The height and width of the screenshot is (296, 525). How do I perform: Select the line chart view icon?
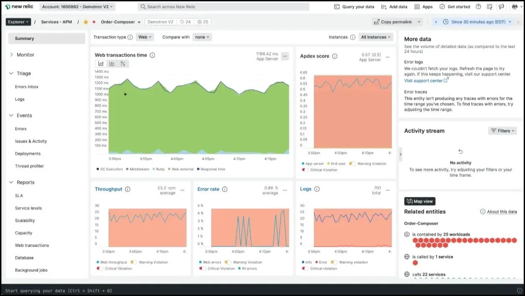101,64
